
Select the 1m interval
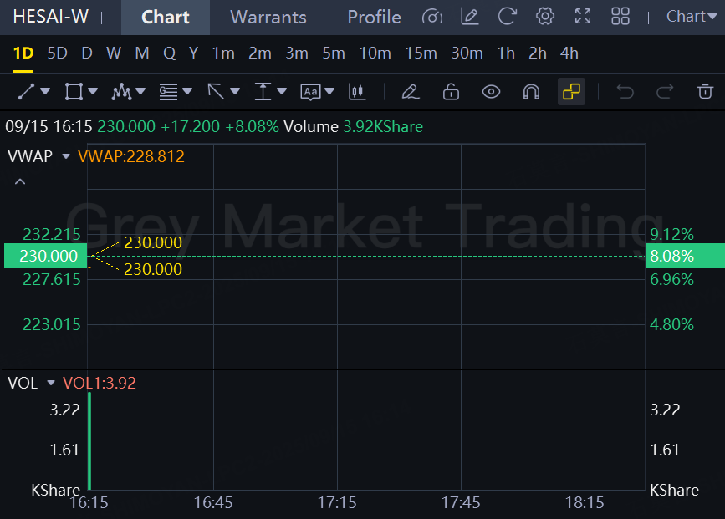tap(223, 53)
